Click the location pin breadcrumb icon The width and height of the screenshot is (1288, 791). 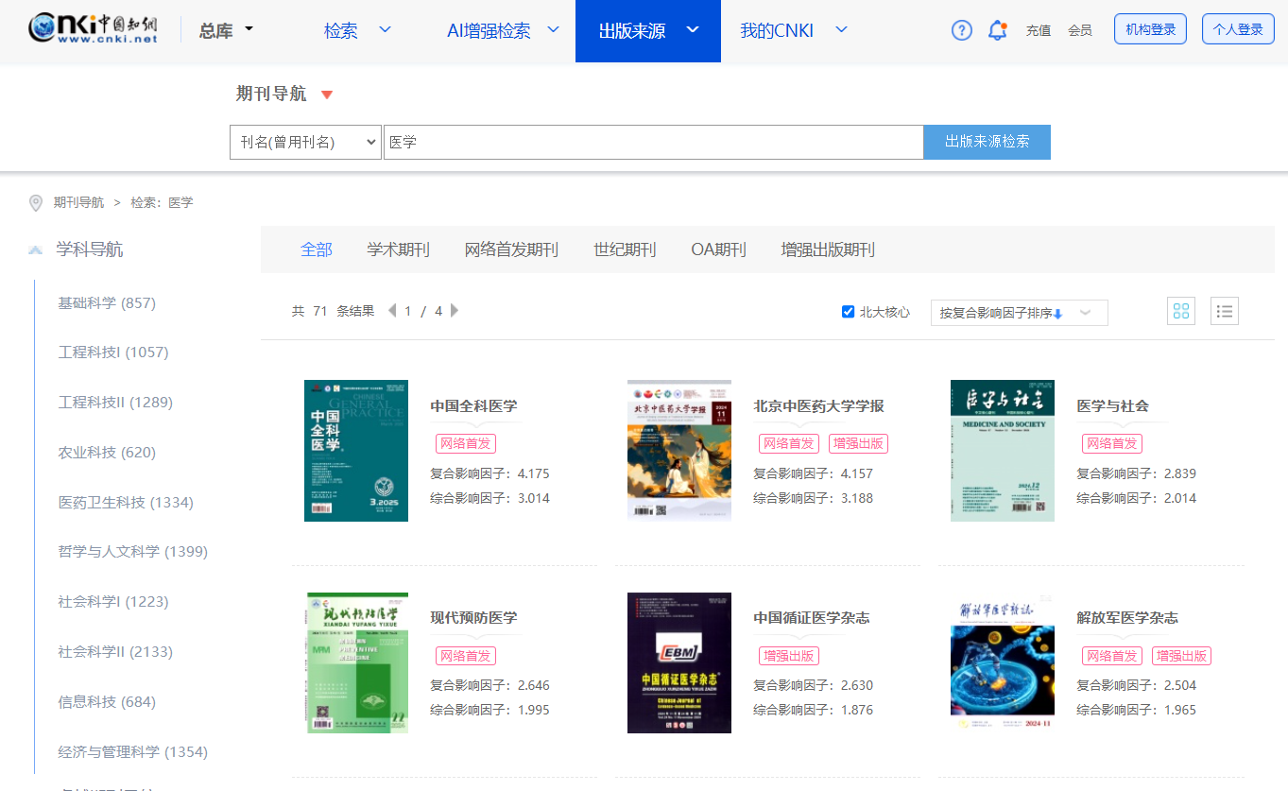(36, 202)
